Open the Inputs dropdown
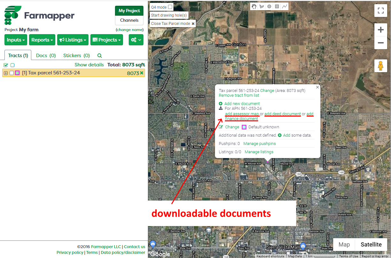Screen dimensions: 391x258 (16, 40)
